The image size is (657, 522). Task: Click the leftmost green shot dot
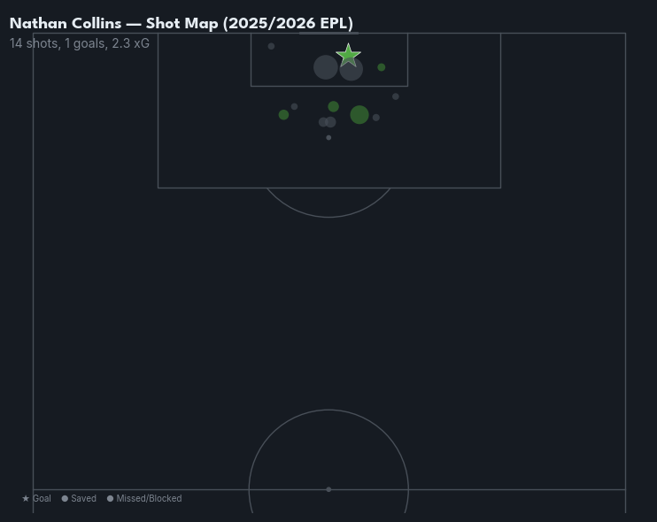(283, 115)
